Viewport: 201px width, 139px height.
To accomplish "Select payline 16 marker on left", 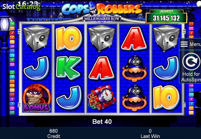I will pos(12,24).
